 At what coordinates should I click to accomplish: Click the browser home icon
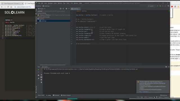coord(11,7)
